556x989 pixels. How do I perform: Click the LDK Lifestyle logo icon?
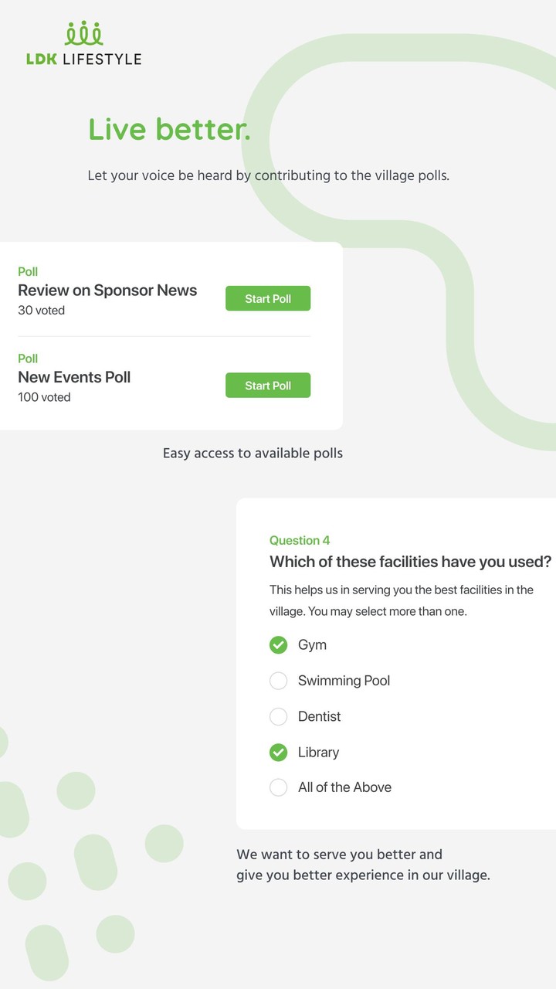(84, 33)
